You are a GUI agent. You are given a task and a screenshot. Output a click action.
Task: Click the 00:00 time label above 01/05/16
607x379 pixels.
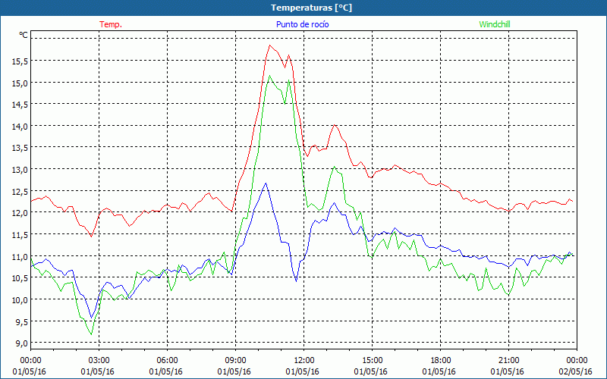click(30, 361)
